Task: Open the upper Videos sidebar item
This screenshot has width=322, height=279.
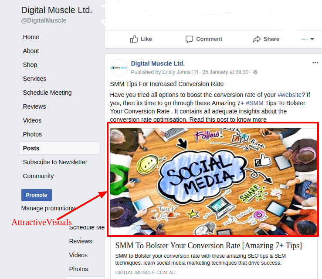Action: [x=32, y=121]
